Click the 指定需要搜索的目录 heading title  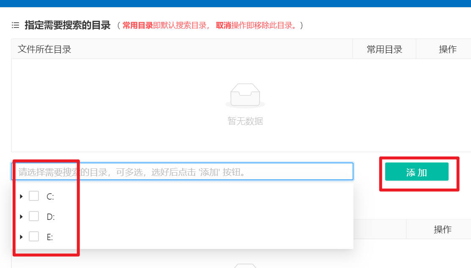67,25
